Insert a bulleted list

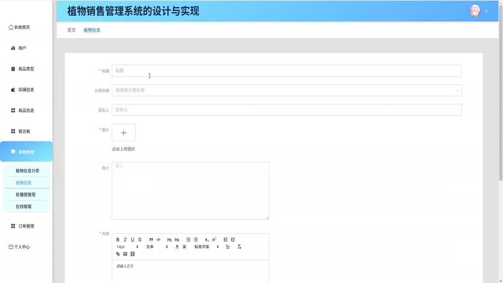point(196,240)
